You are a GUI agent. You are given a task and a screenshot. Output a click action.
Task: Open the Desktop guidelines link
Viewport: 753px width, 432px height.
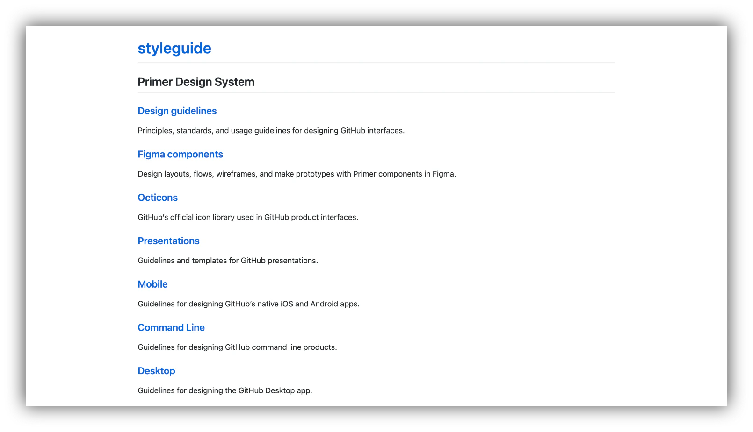point(156,371)
